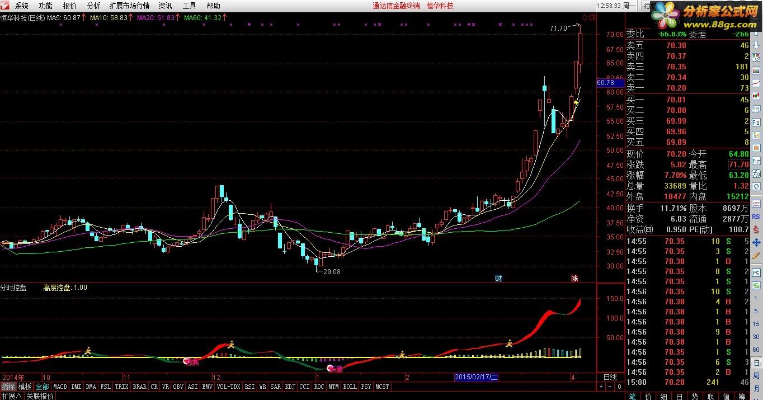Click the diamond icon above price axis
Screen dimensions: 763x400
(585, 17)
